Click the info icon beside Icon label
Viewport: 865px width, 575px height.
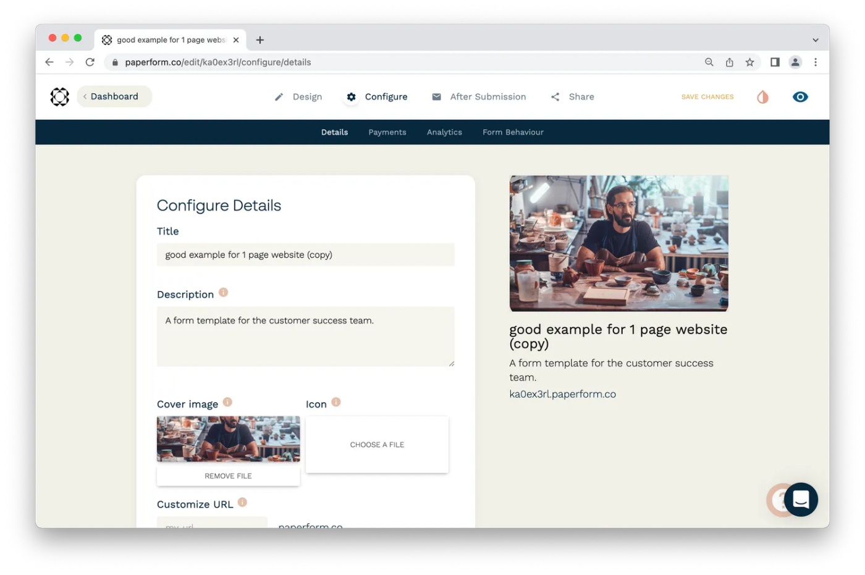[336, 402]
